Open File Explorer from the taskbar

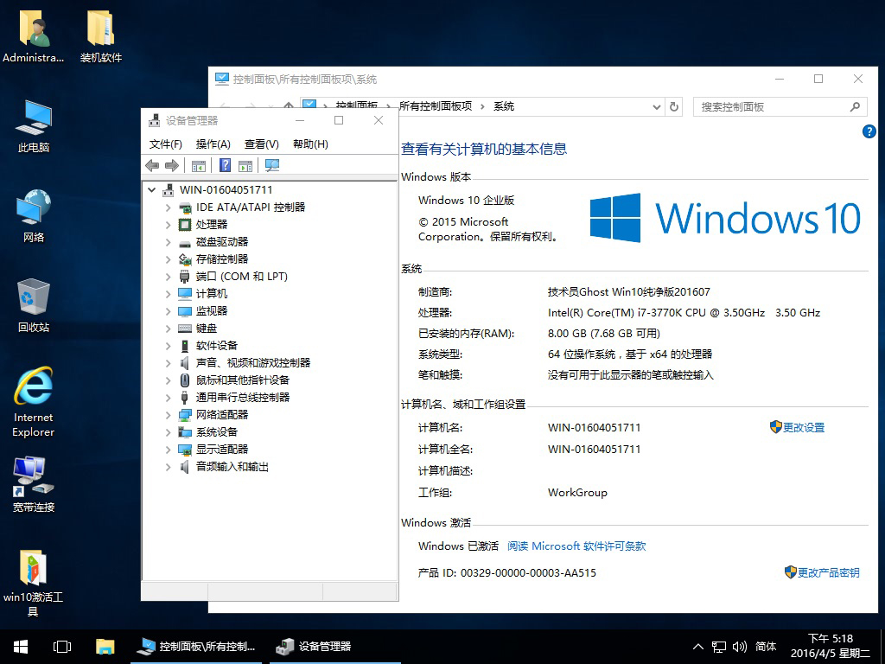105,647
